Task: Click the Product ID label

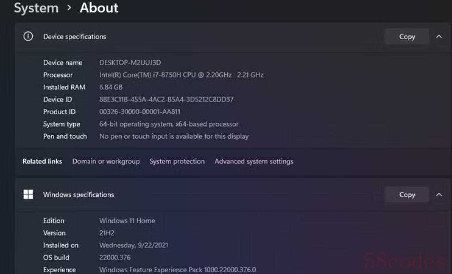Action: point(59,112)
